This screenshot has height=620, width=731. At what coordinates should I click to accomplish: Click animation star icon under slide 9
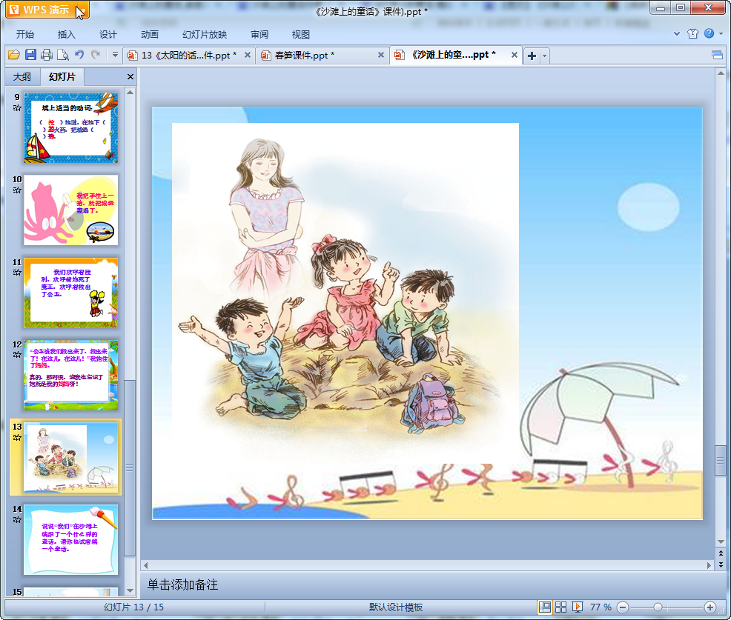17,108
